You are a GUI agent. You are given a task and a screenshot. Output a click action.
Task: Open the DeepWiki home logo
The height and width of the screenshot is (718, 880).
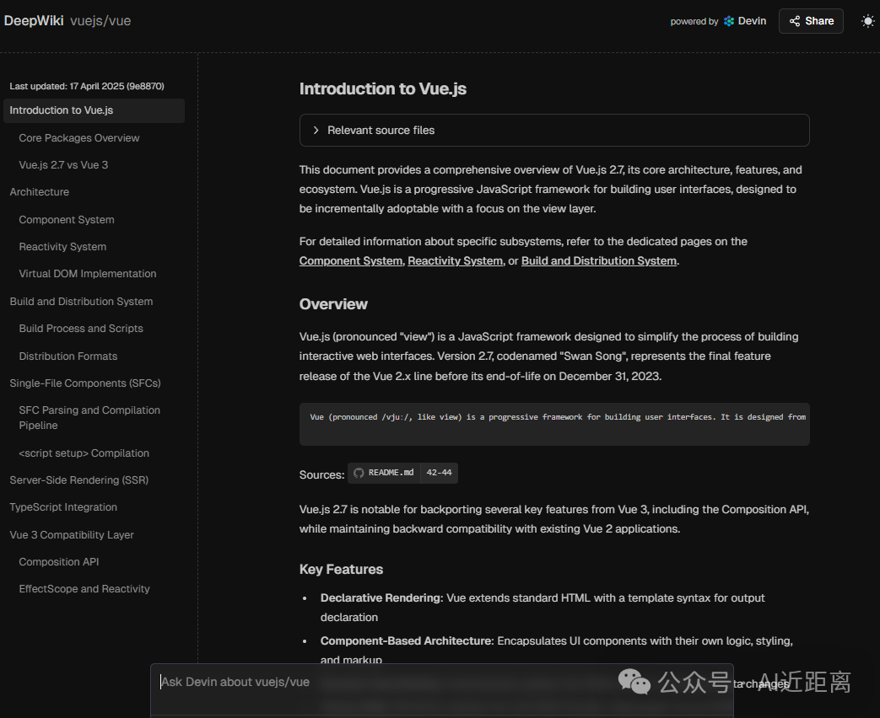coord(34,21)
